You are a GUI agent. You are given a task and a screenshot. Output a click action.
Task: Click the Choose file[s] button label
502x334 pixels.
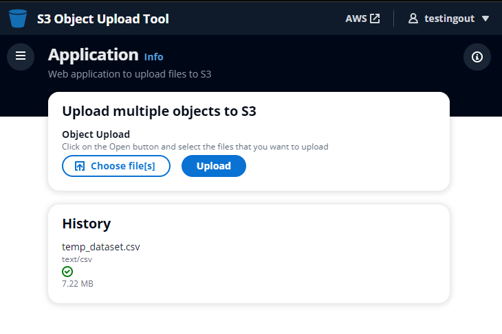[122, 166]
